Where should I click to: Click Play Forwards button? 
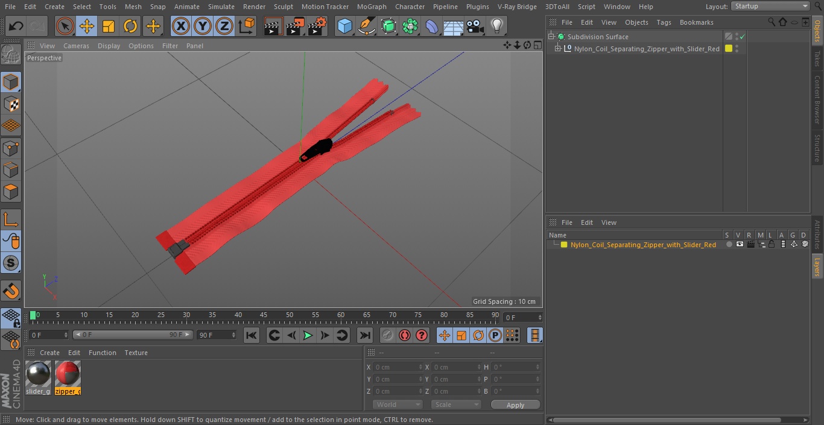308,335
